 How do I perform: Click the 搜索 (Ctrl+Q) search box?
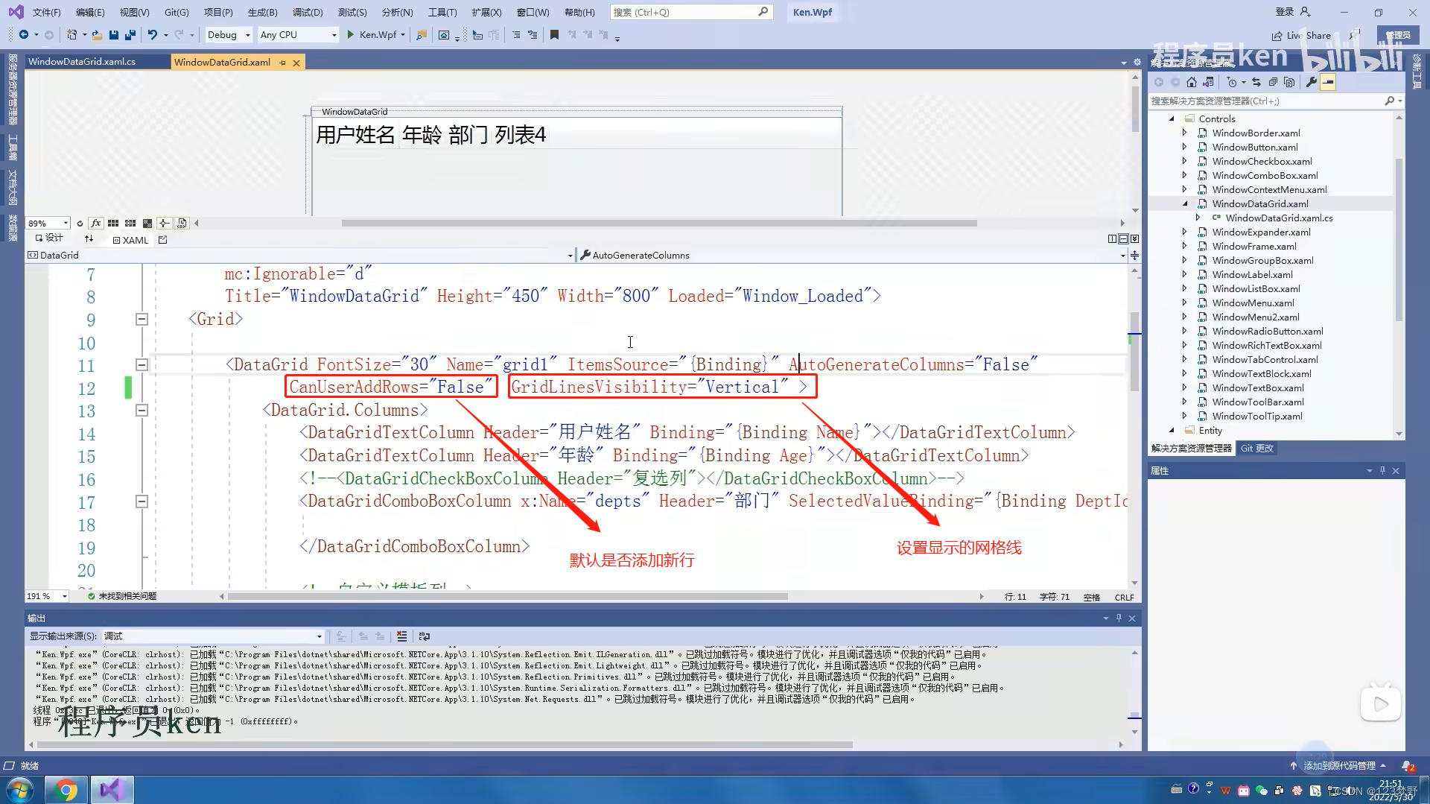pos(690,12)
